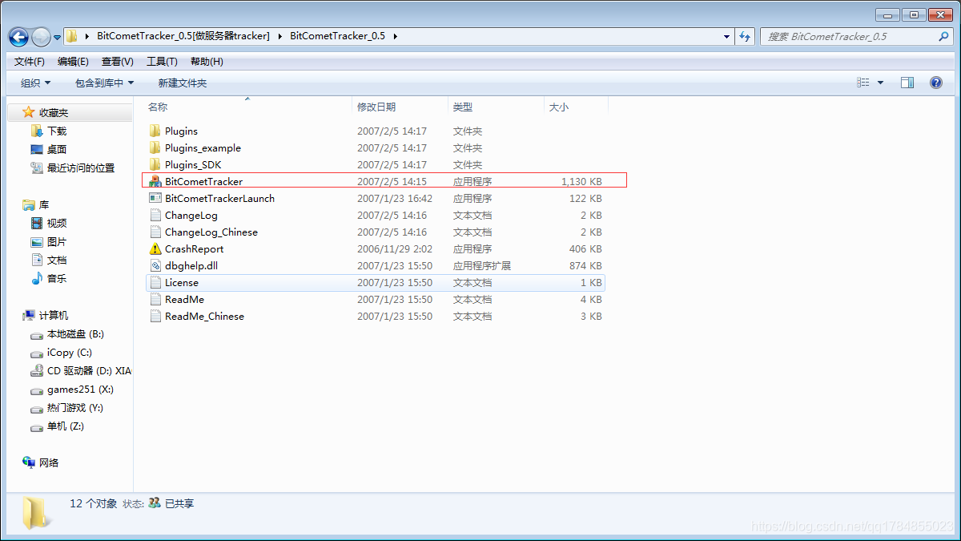Select 音乐 library
This screenshot has height=541, width=961.
[x=57, y=278]
